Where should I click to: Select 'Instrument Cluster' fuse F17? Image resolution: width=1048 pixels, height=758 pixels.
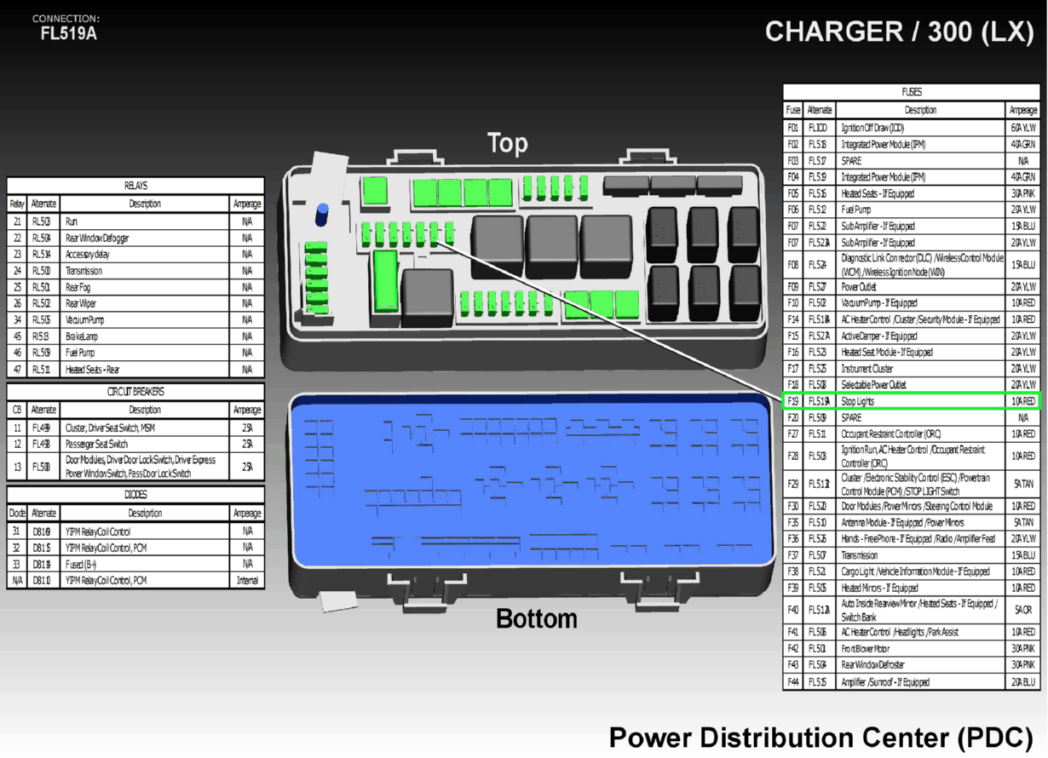point(867,369)
